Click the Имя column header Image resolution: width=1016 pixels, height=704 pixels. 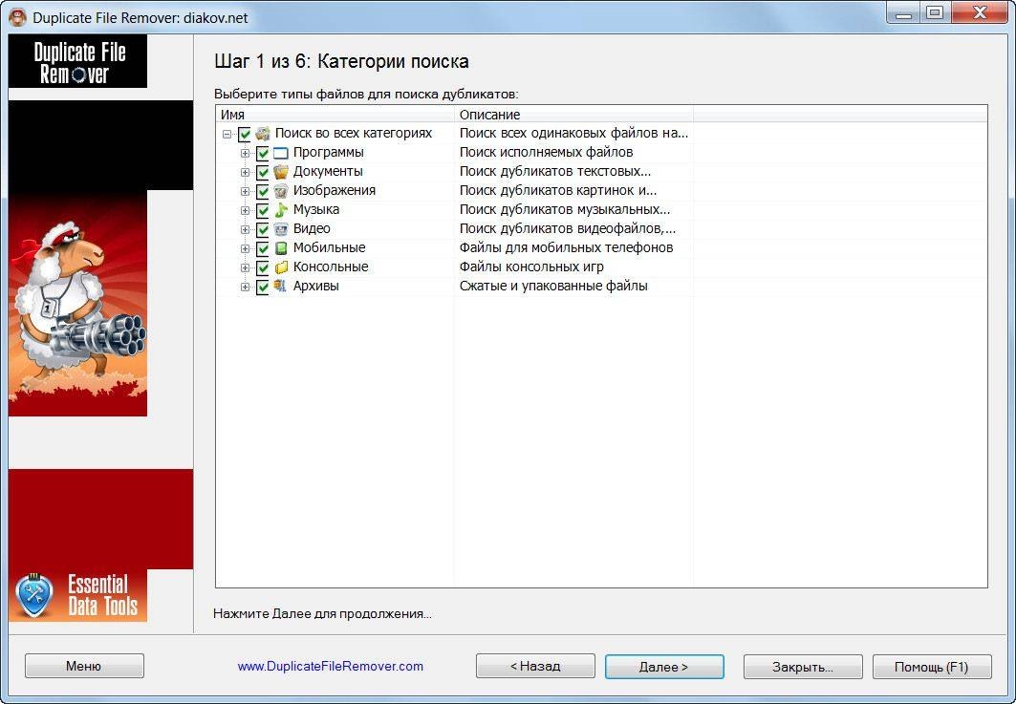coord(335,115)
